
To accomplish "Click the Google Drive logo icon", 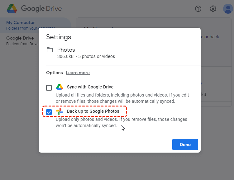I will tap(12, 9).
